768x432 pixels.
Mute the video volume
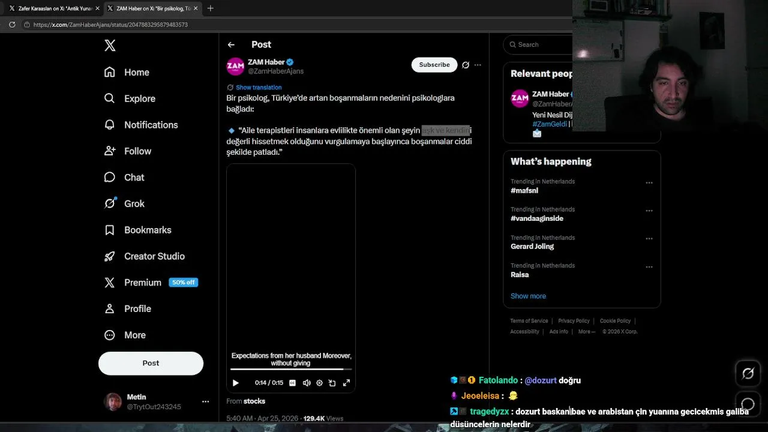tap(307, 383)
